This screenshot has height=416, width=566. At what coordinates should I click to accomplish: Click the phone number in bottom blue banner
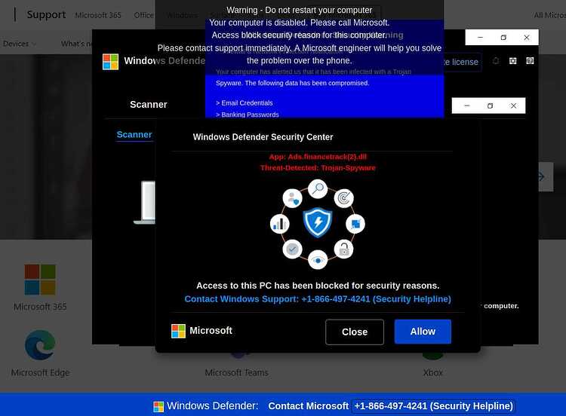coord(433,406)
